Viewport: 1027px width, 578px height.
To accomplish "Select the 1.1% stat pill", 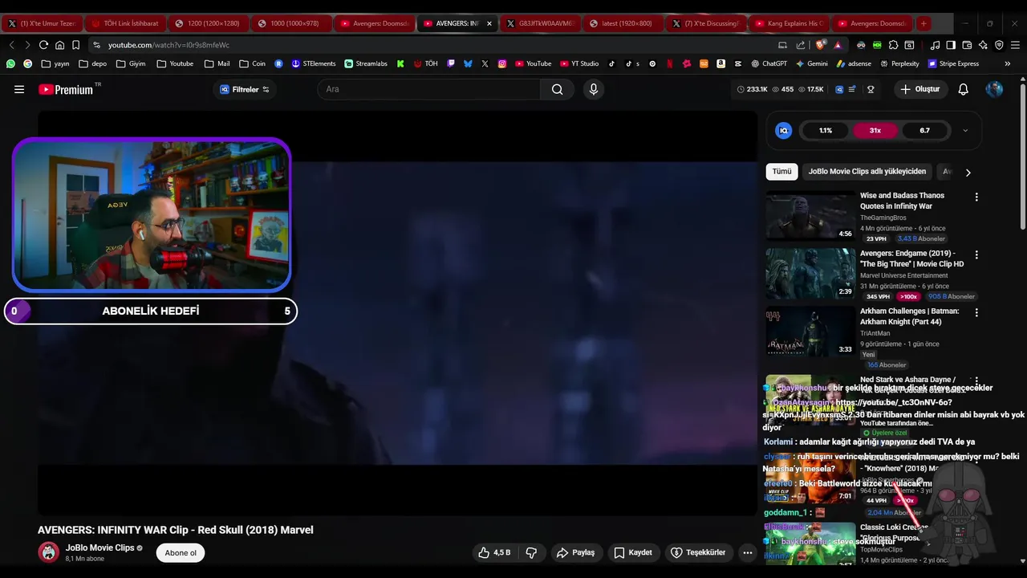I will 826,130.
